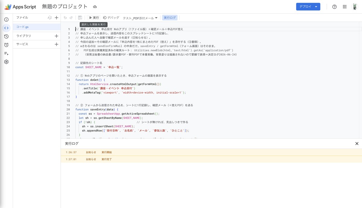The image size is (362, 208).
Task: Close the execution log panel
Action: (x=357, y=143)
